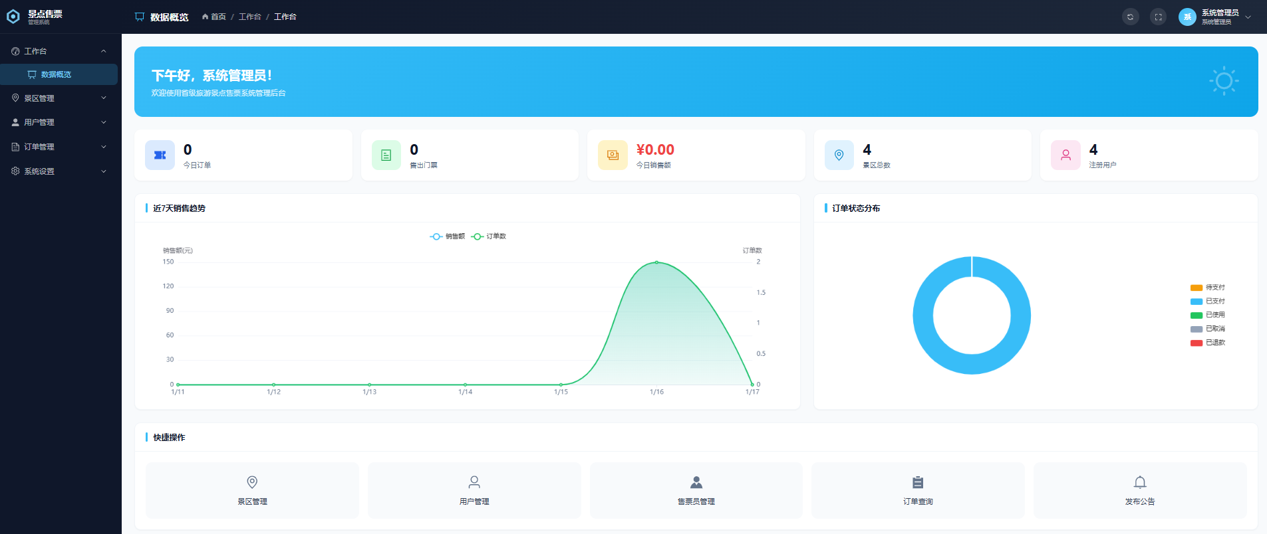Screen dimensions: 1267x534
Task: Click the sidebar 景区管理 location icon
Action: [x=15, y=98]
